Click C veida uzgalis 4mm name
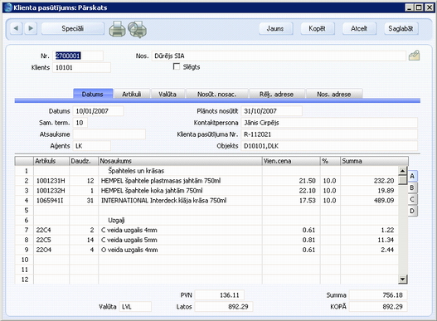This screenshot has height=321, width=437. point(129,230)
